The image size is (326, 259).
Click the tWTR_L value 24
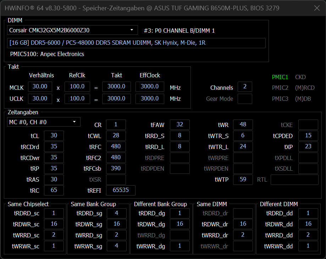pyautogui.click(x=243, y=147)
